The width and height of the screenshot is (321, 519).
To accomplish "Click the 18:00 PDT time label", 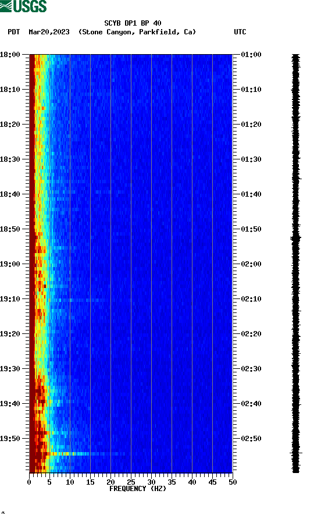I will click(x=10, y=54).
